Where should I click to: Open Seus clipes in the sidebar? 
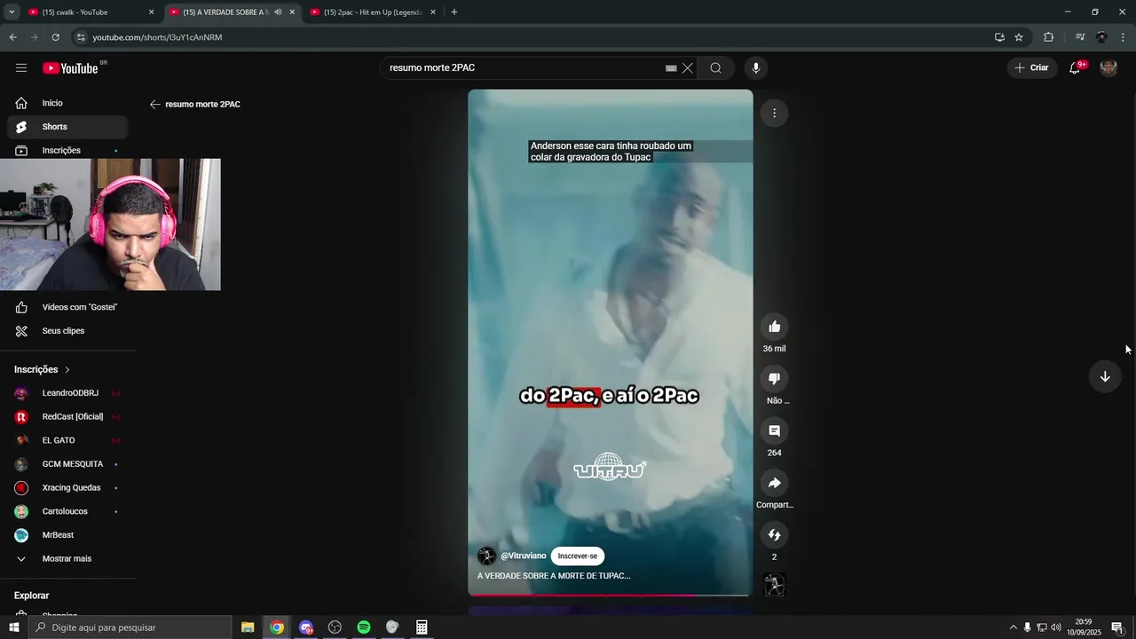pyautogui.click(x=67, y=331)
